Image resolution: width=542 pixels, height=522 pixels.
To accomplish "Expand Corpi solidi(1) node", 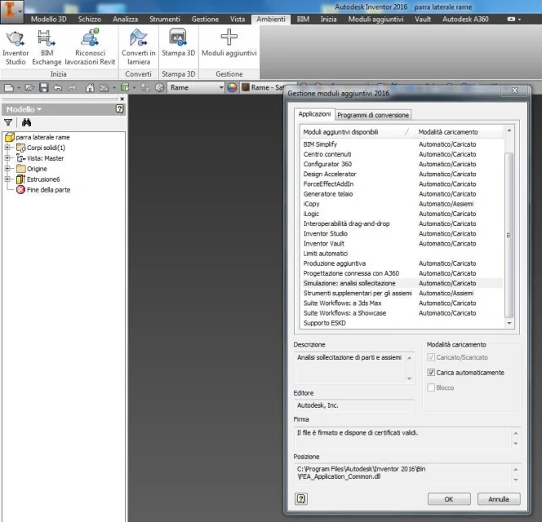I will tap(7, 148).
